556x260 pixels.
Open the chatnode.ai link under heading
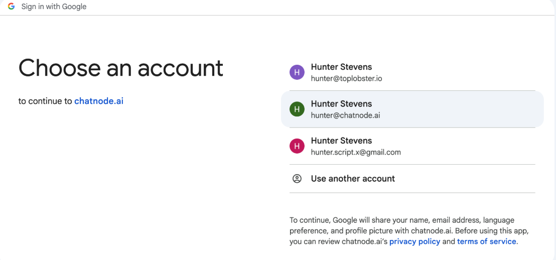98,101
